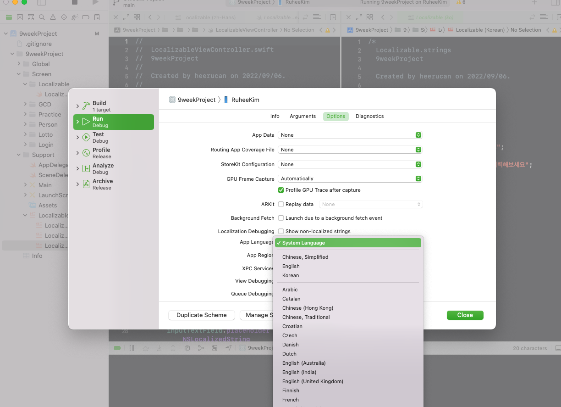Open related items grid in left editor
The width and height of the screenshot is (561, 407).
[x=137, y=17]
